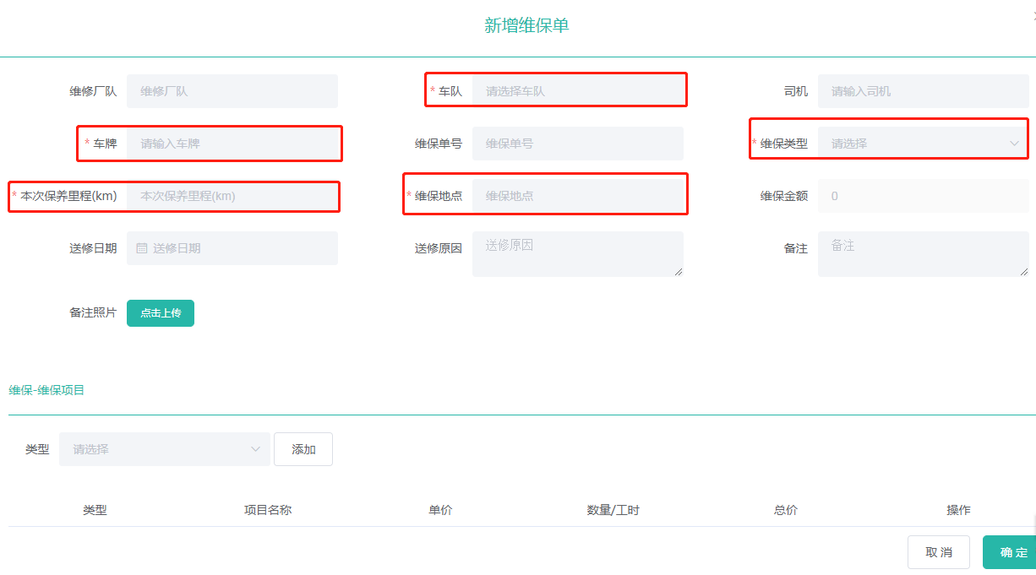1036x575 pixels.
Task: Open the 车队 selection field
Action: tap(577, 91)
